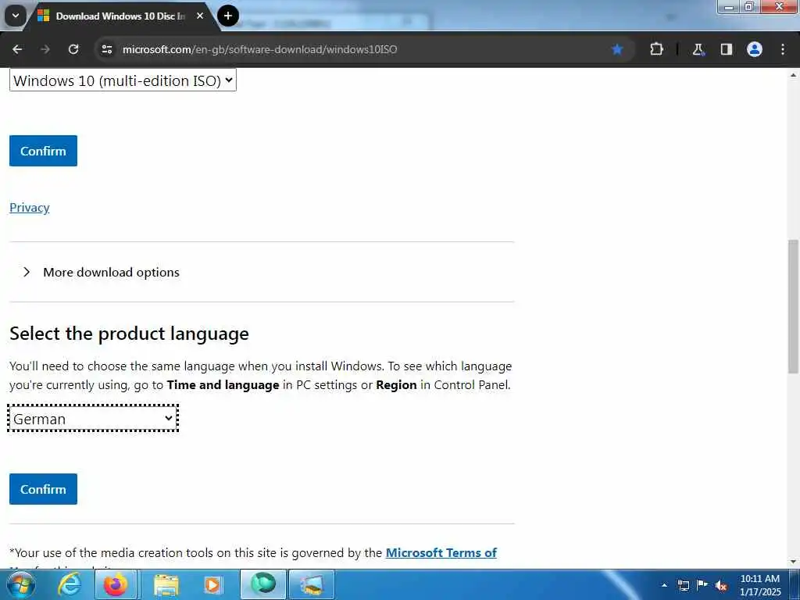This screenshot has width=800, height=600.
Task: Open the media player taskbar icon
Action: click(x=212, y=584)
